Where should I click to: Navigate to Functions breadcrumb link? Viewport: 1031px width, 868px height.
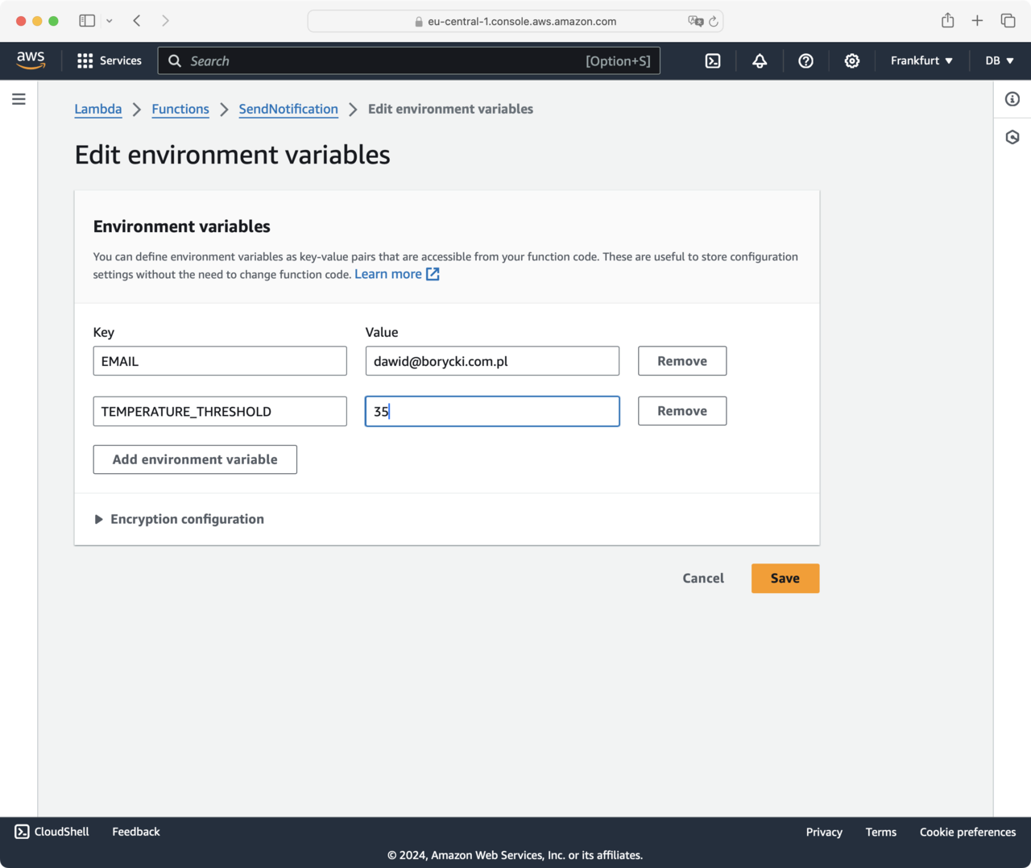(180, 110)
